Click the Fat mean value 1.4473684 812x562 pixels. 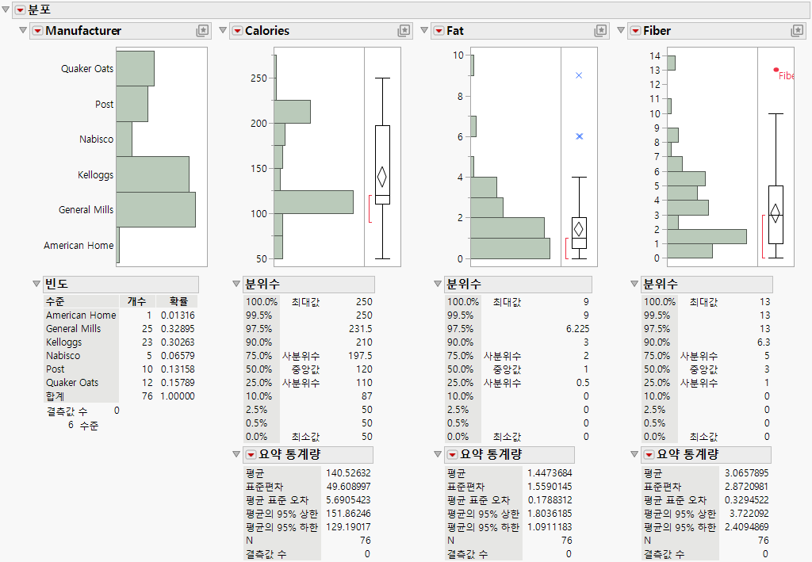(x=550, y=473)
